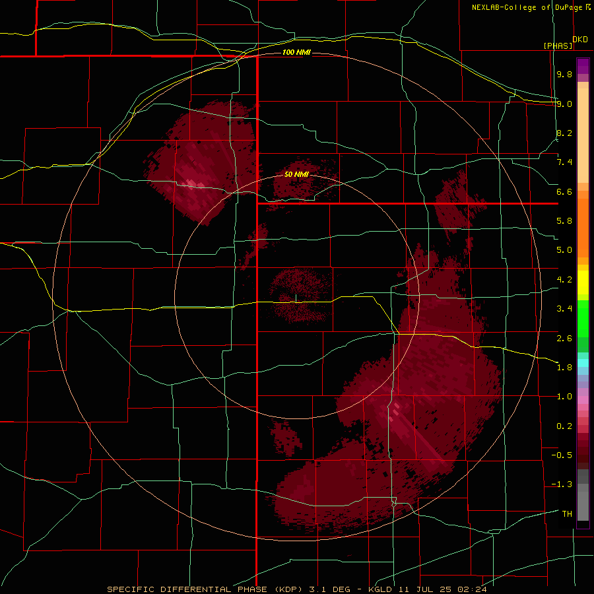Click the 50 NMI range ring label
The image size is (594, 594).
296,174
